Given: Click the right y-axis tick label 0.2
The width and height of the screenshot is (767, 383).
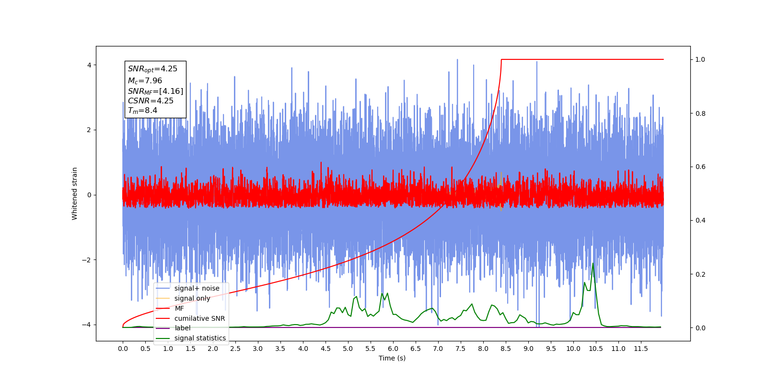Looking at the screenshot, I should point(700,274).
